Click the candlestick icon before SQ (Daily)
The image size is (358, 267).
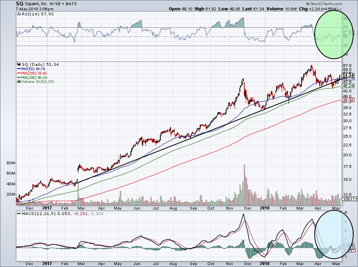(19, 65)
